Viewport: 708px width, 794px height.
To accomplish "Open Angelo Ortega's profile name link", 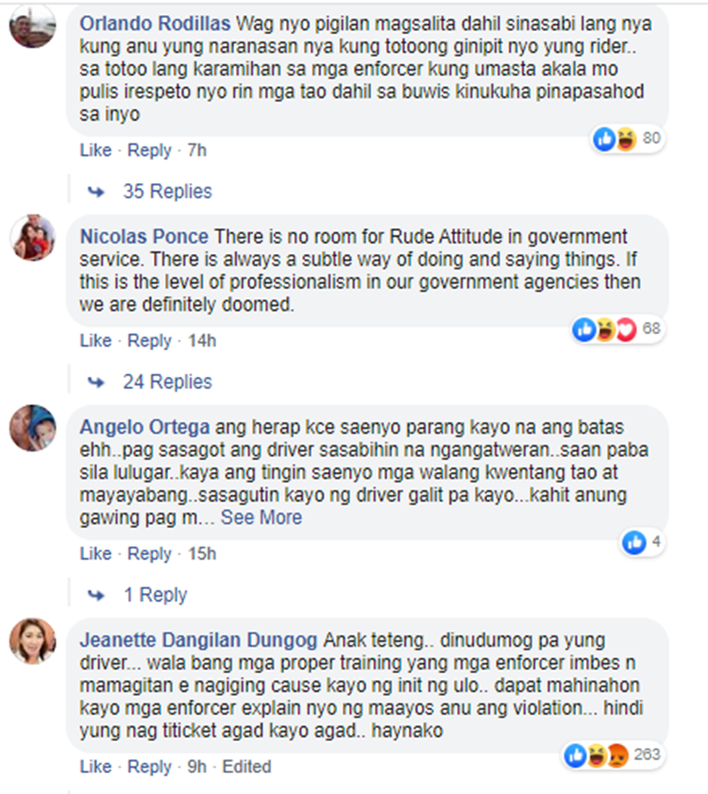I will 144,428.
